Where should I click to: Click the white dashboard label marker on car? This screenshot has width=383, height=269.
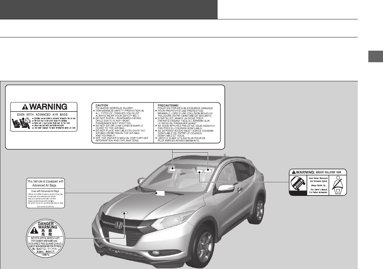pos(160,193)
